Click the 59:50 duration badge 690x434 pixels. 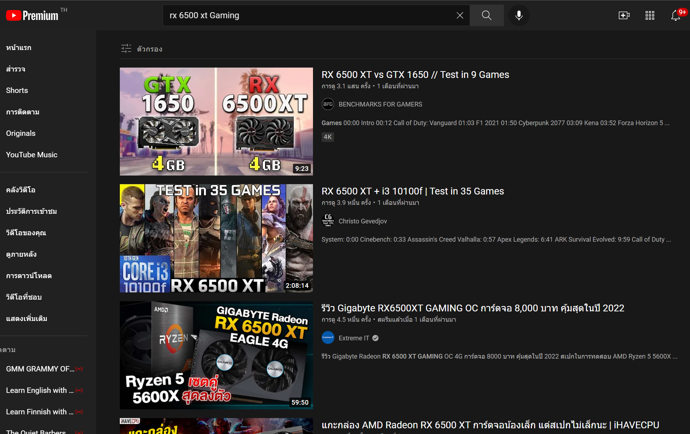(300, 403)
